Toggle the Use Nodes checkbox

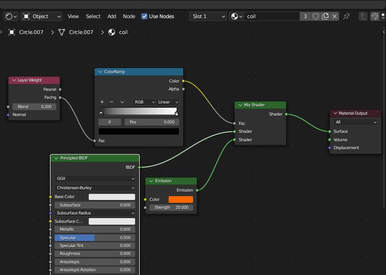(144, 16)
